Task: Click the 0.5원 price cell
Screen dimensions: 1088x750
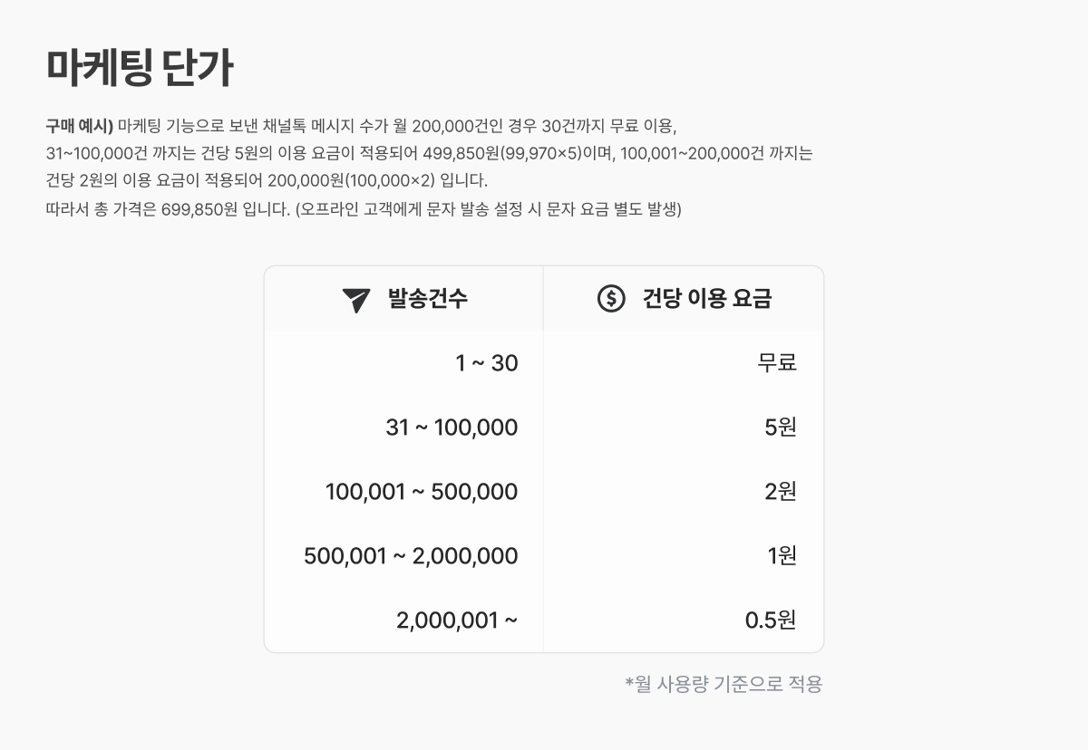Action: pos(771,620)
